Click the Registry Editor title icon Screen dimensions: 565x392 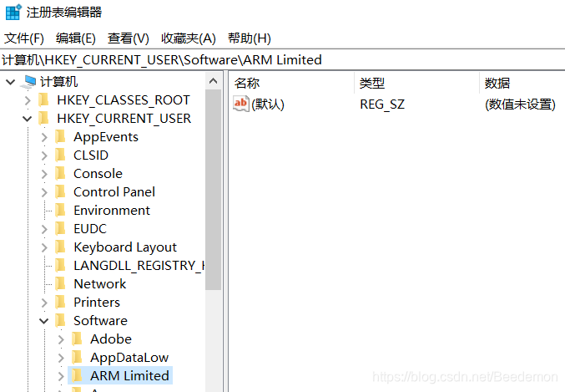pyautogui.click(x=13, y=12)
